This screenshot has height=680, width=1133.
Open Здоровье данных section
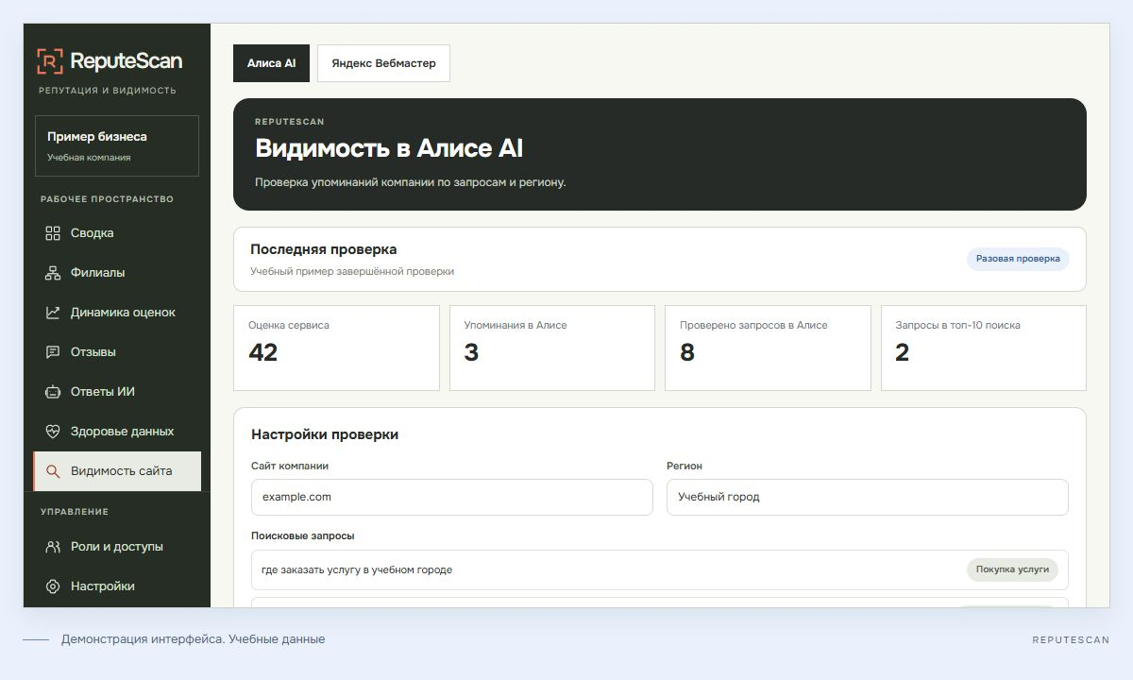117,432
